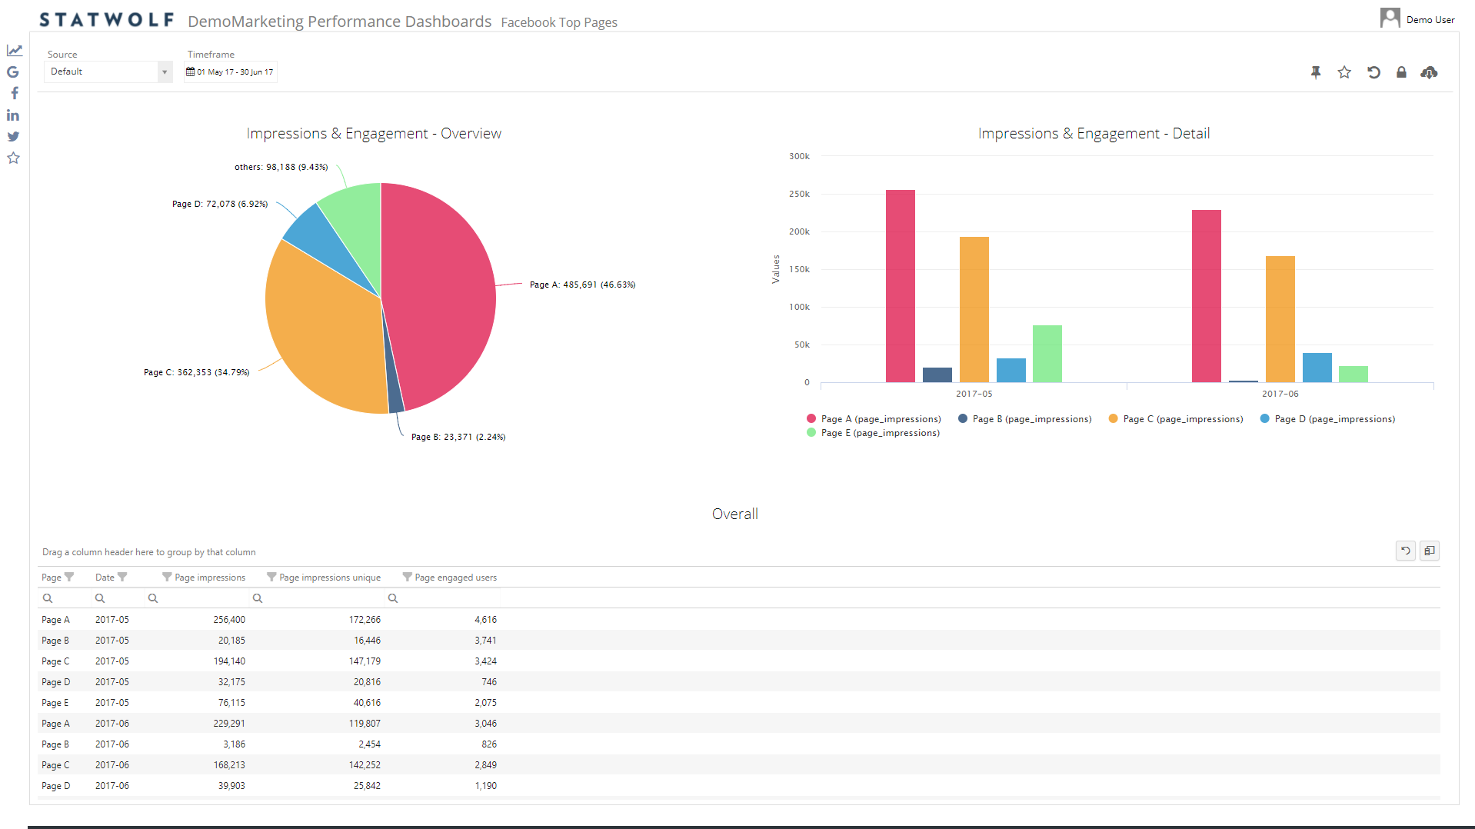The height and width of the screenshot is (829, 1475).
Task: Open the line chart overview sidebar item
Action: tap(14, 51)
